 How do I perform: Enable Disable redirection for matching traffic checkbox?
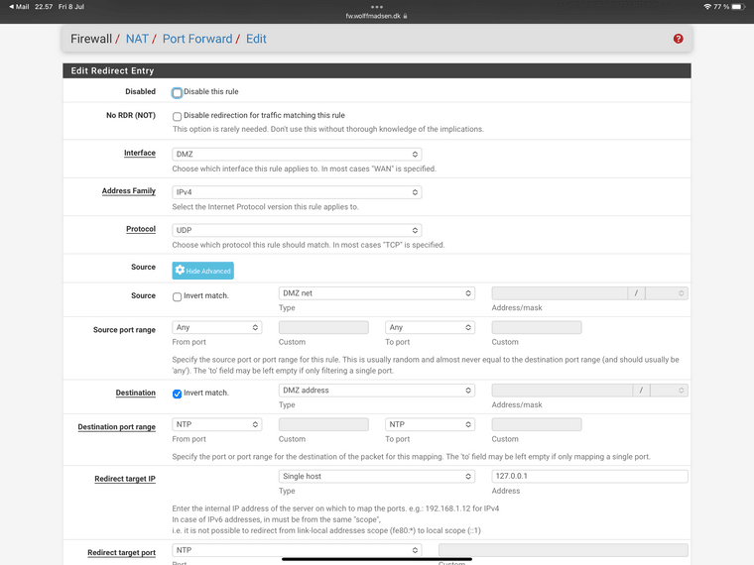point(177,116)
